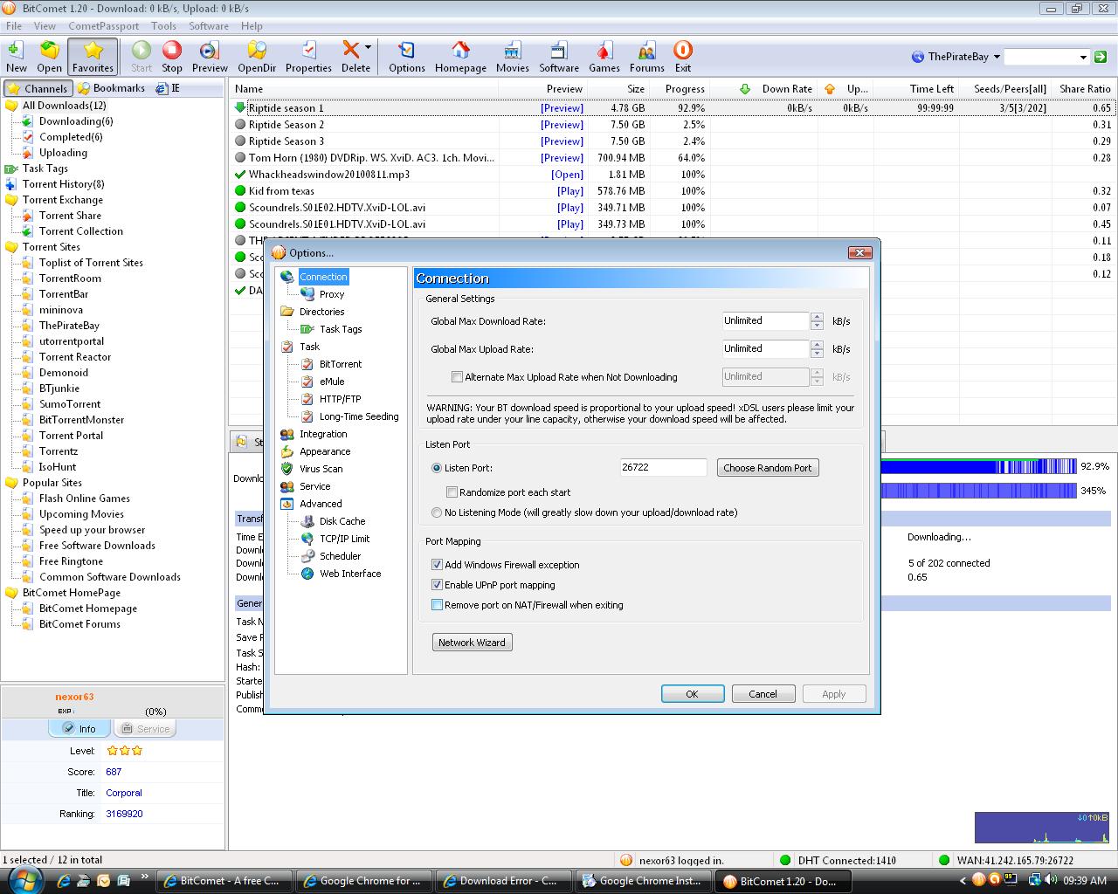The width and height of the screenshot is (1118, 894).
Task: Select the Listen Port radio button
Action: pyautogui.click(x=437, y=468)
